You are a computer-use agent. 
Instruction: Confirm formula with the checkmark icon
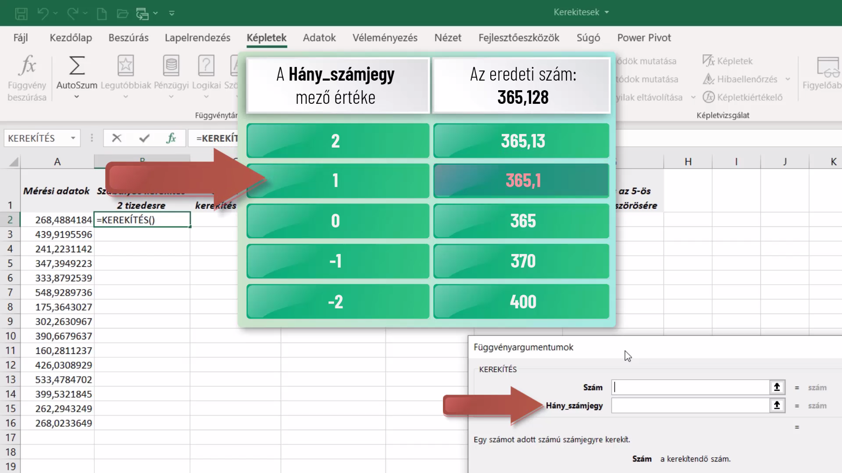(x=144, y=138)
